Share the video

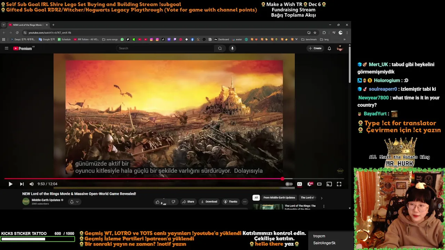(x=188, y=202)
